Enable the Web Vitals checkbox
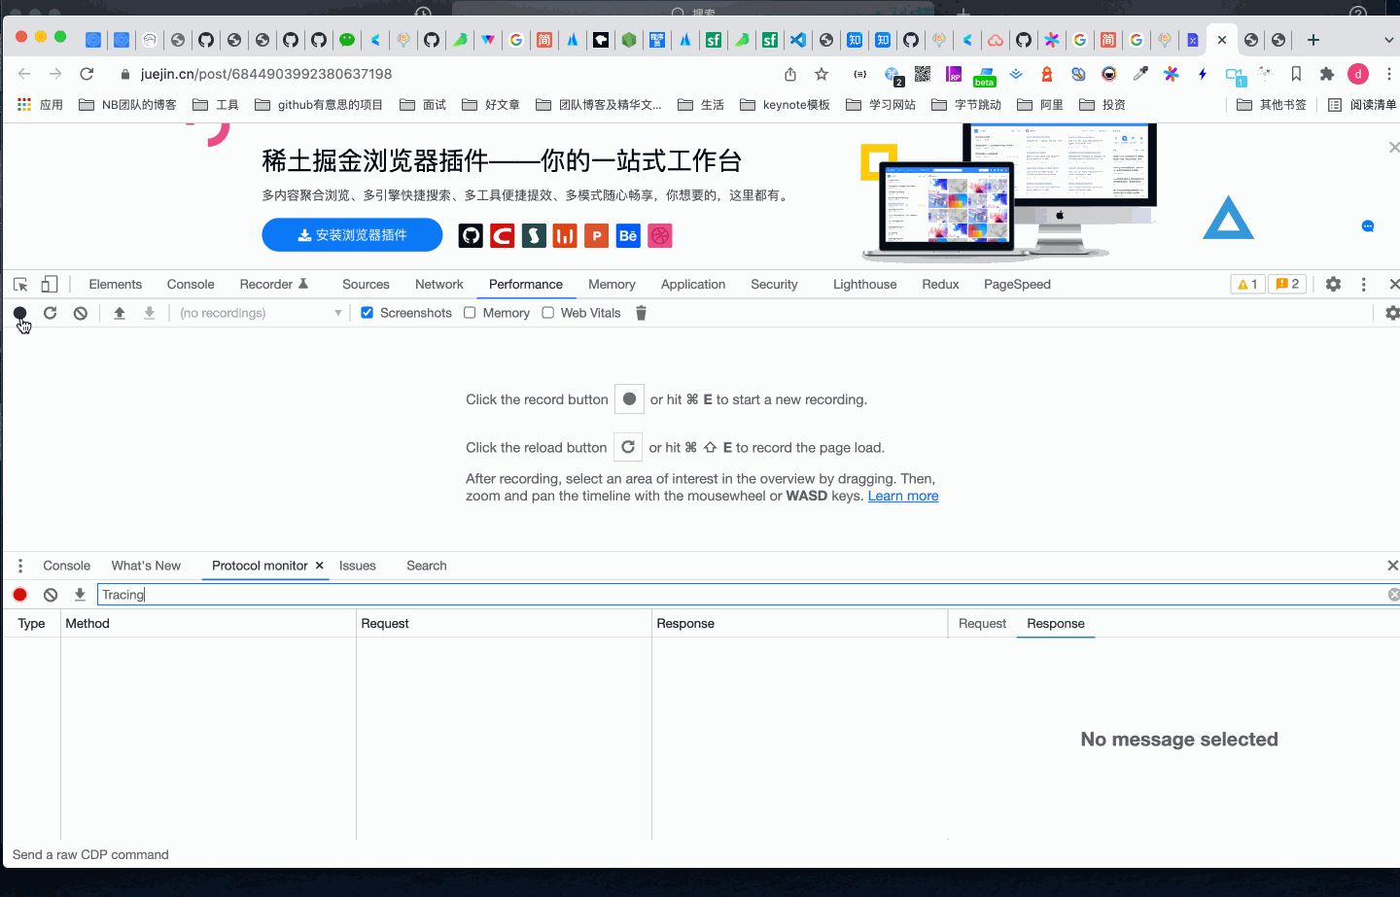 (548, 313)
